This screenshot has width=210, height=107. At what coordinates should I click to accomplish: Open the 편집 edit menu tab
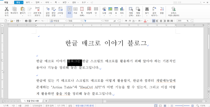pos(19,3)
